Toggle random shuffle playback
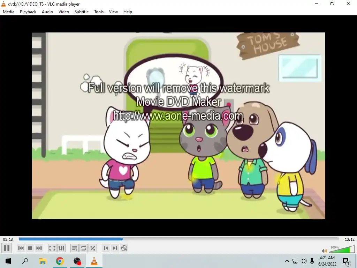This screenshot has height=268, width=357. (93, 248)
